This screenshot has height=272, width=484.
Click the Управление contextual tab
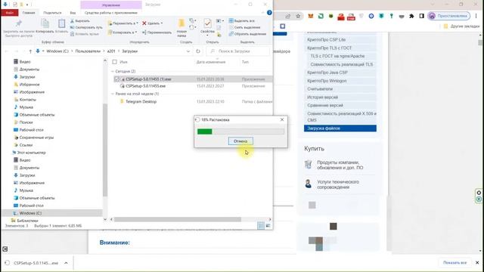pos(111,5)
